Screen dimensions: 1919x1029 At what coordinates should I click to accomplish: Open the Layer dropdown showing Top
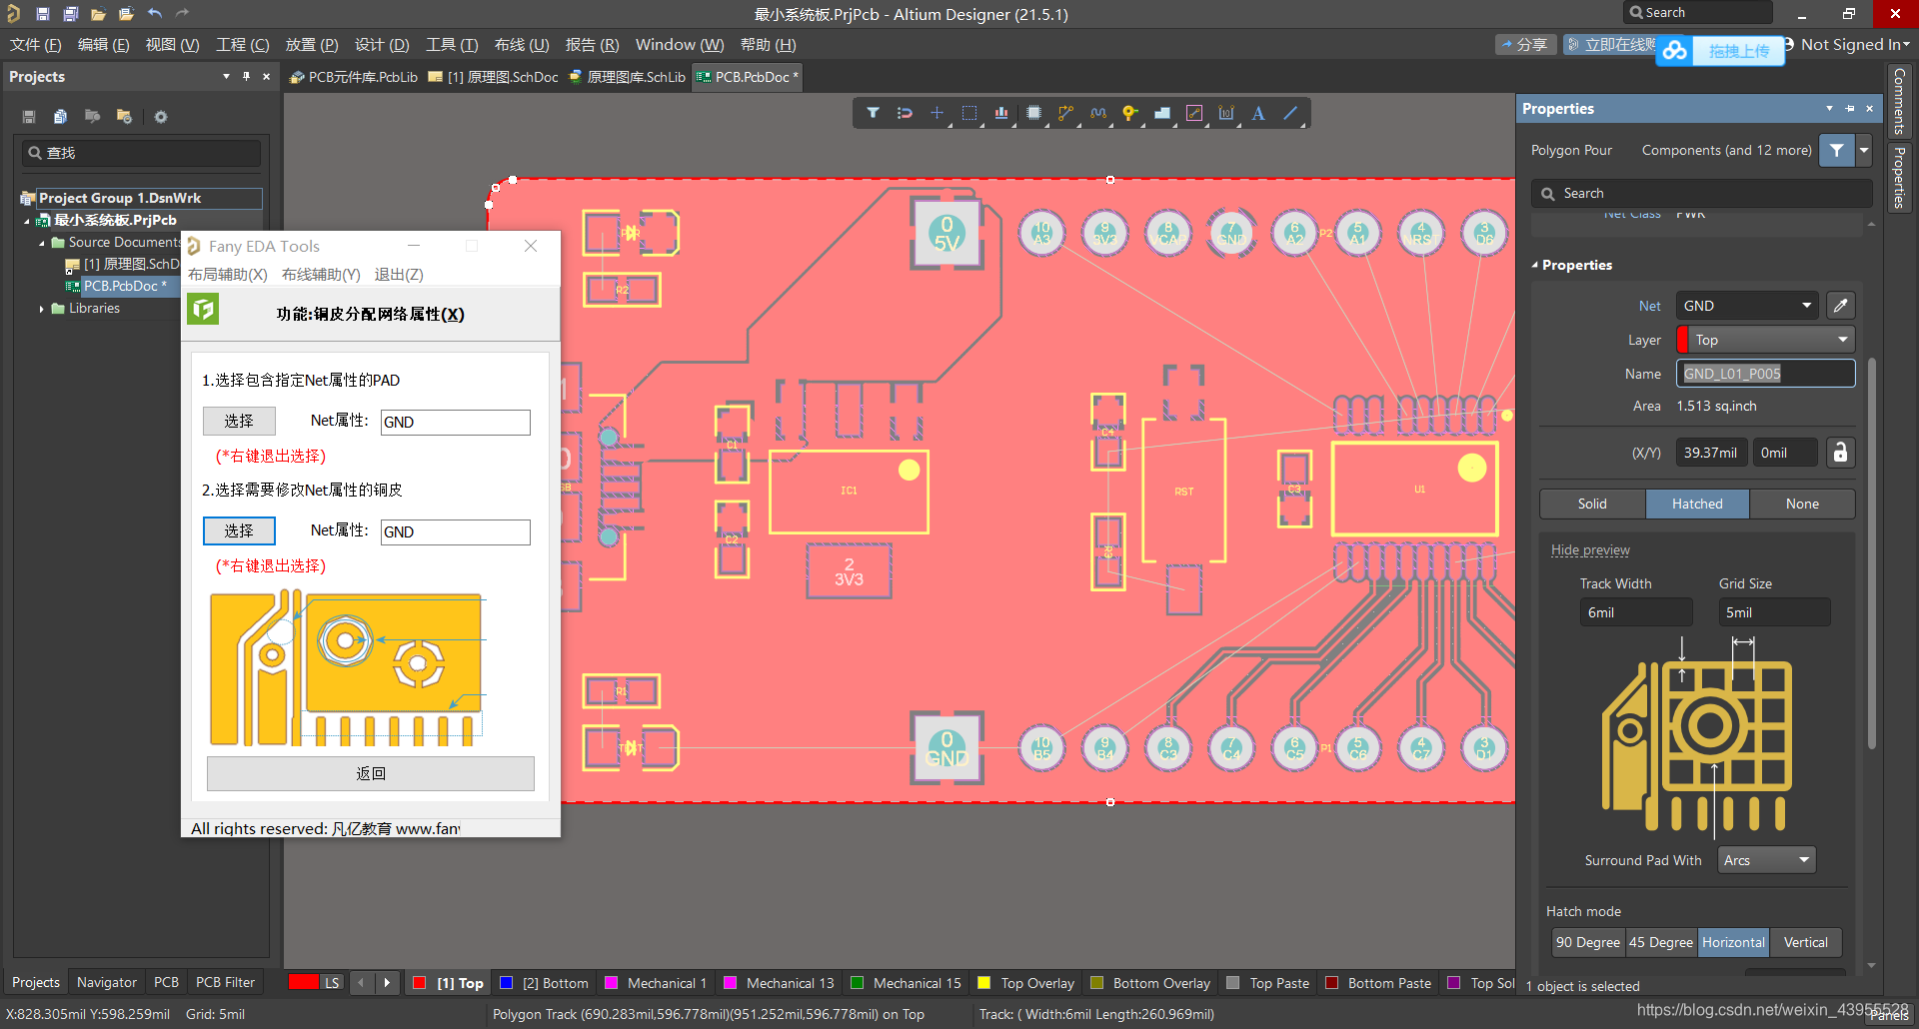(1766, 340)
